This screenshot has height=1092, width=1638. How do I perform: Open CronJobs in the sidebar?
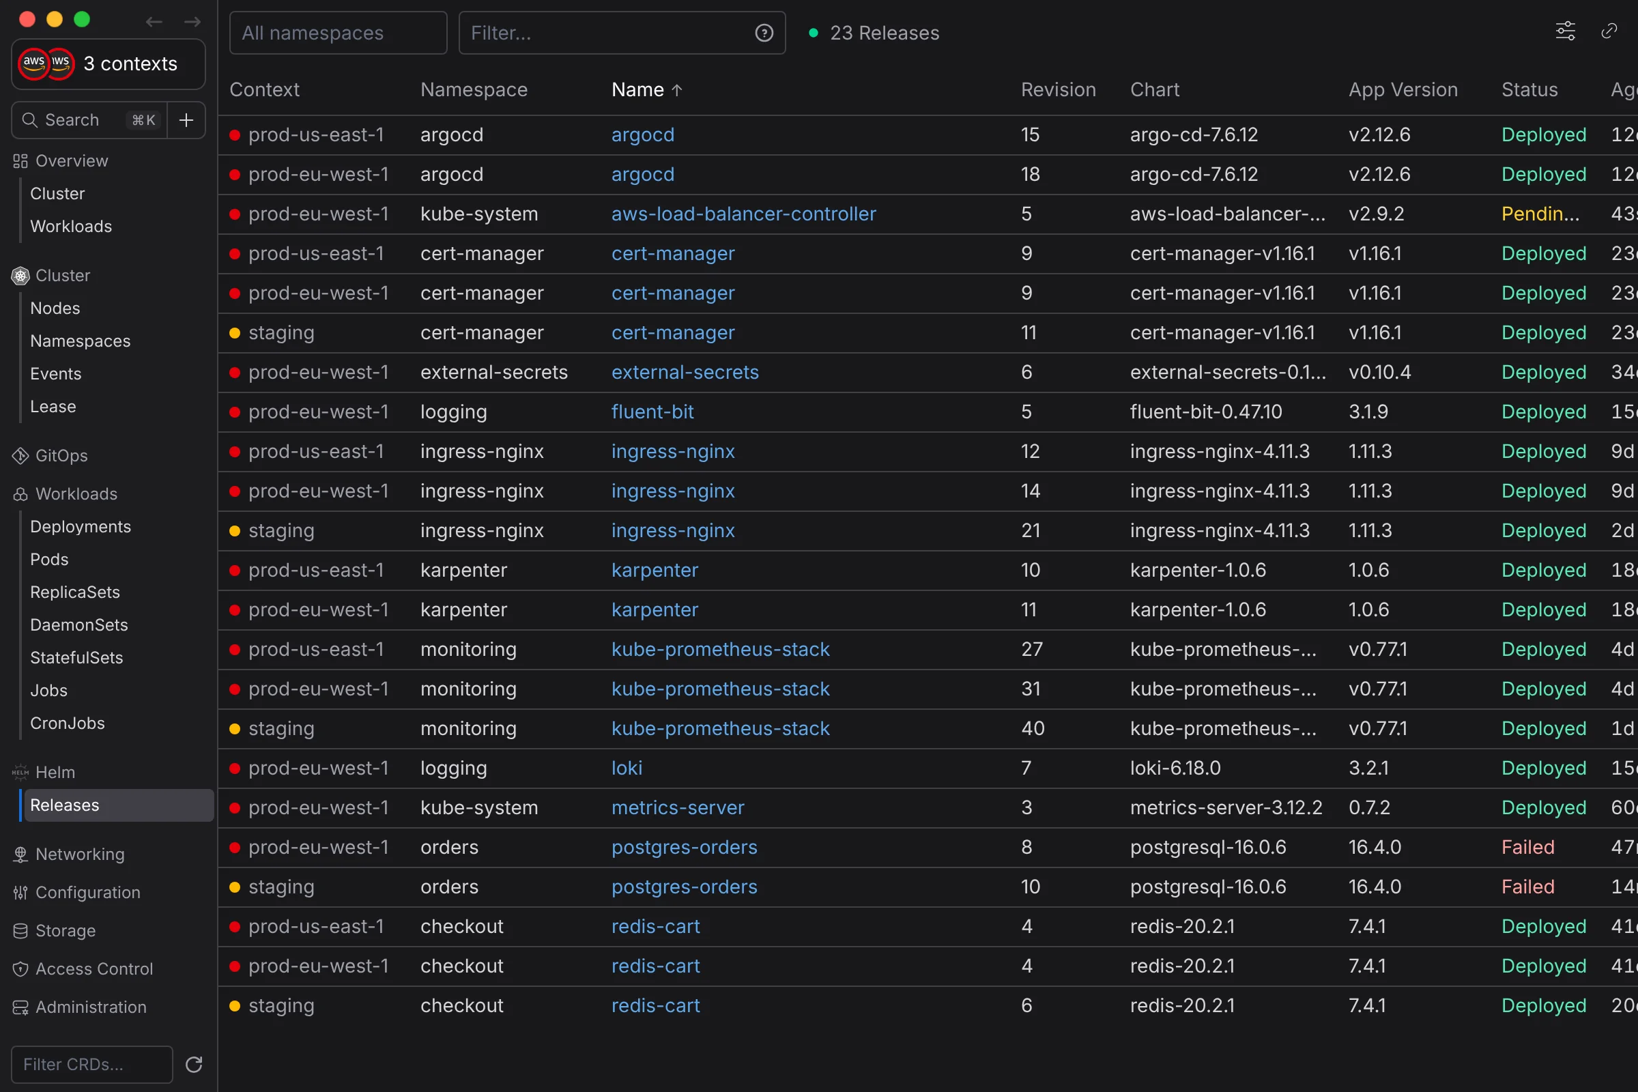[68, 723]
